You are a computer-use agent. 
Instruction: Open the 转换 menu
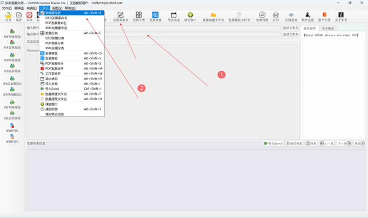31,8
